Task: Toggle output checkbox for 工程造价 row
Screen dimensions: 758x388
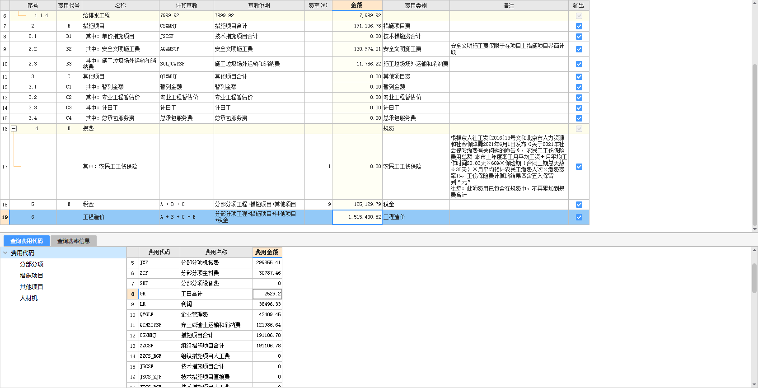Action: pyautogui.click(x=579, y=217)
